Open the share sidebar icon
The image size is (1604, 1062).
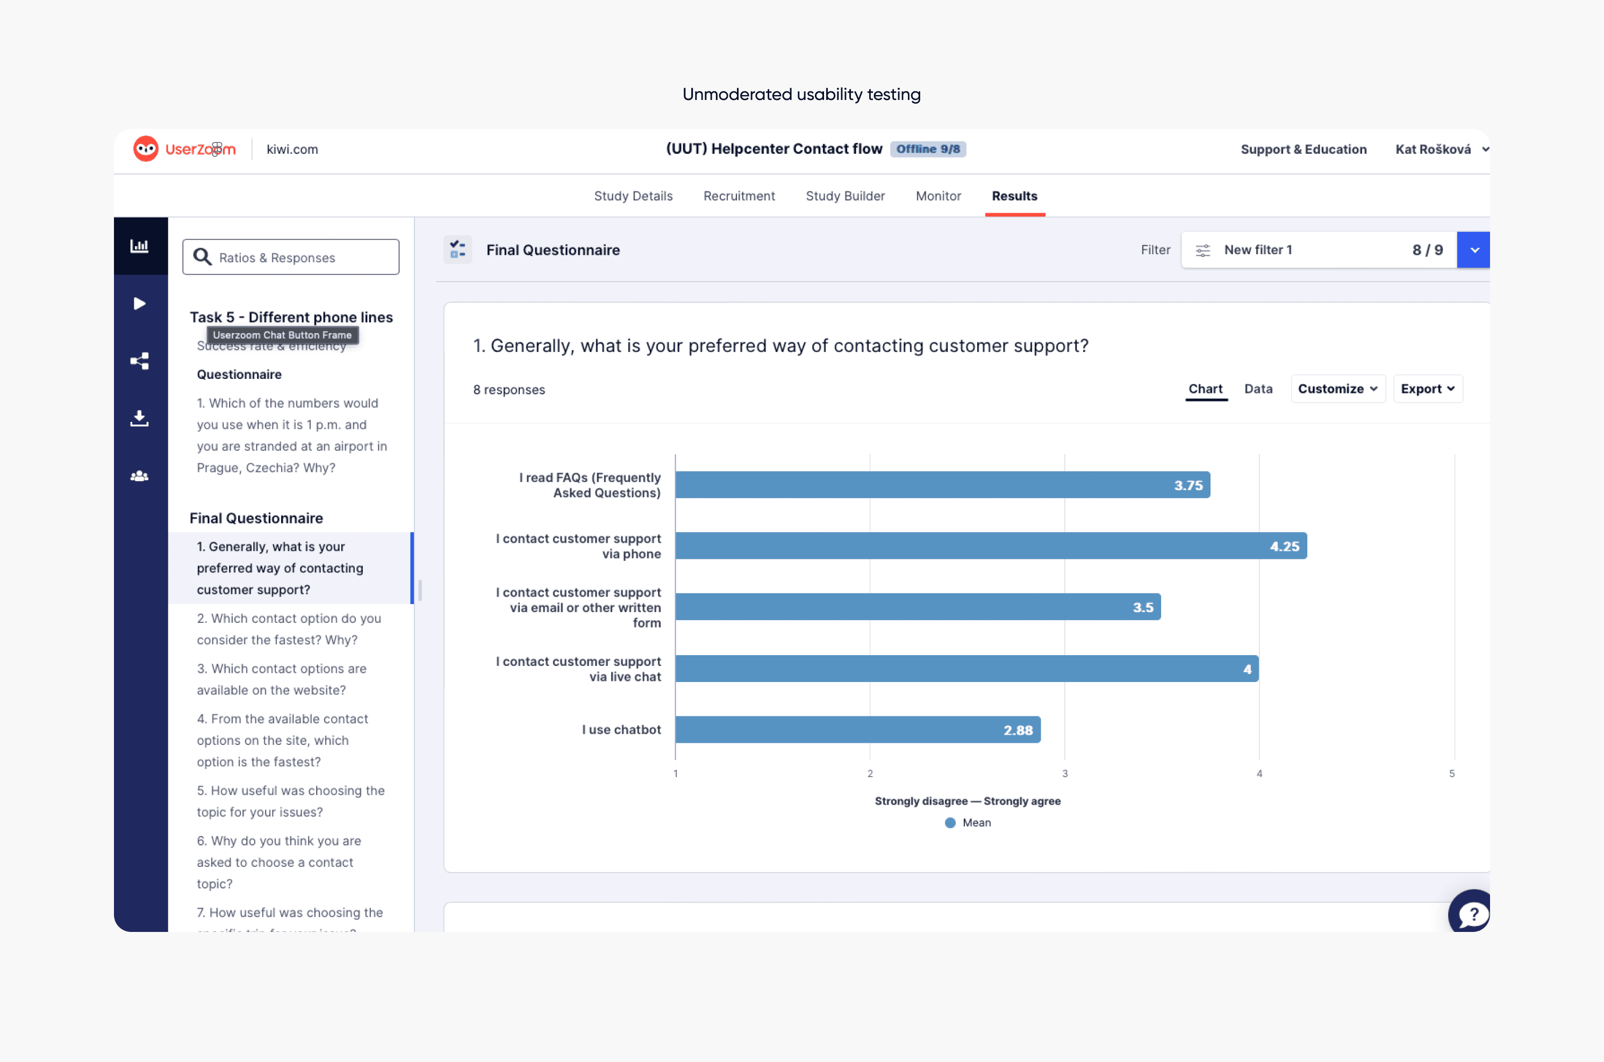tap(140, 361)
